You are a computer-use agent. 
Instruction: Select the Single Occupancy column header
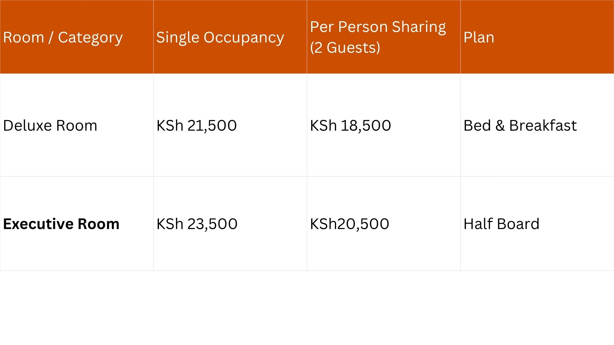point(220,37)
